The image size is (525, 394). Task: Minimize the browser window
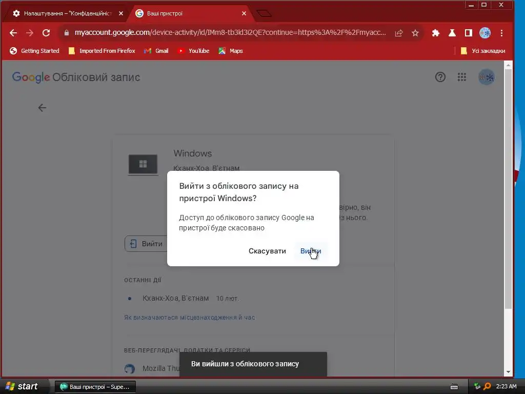point(471,5)
